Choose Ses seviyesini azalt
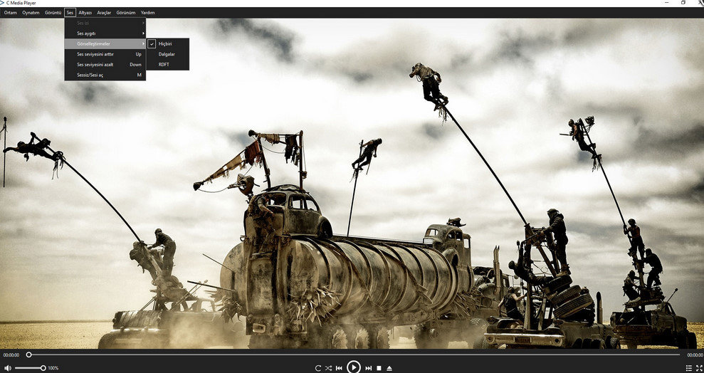Image resolution: width=704 pixels, height=373 pixels. [105, 64]
